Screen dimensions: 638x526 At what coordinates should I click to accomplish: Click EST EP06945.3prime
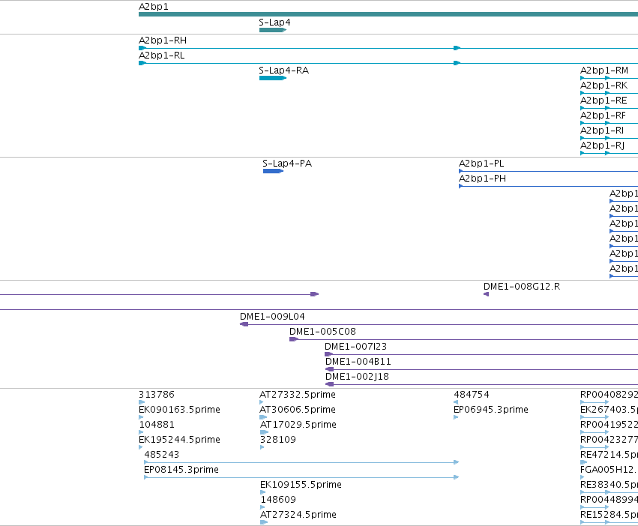pos(456,417)
